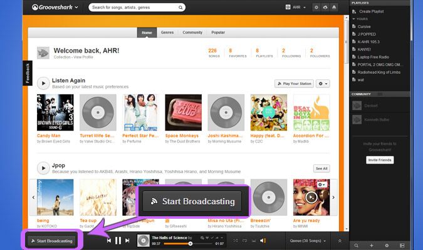Open the Cursive playlist
Image resolution: width=423 pixels, height=250 pixels.
(364, 27)
